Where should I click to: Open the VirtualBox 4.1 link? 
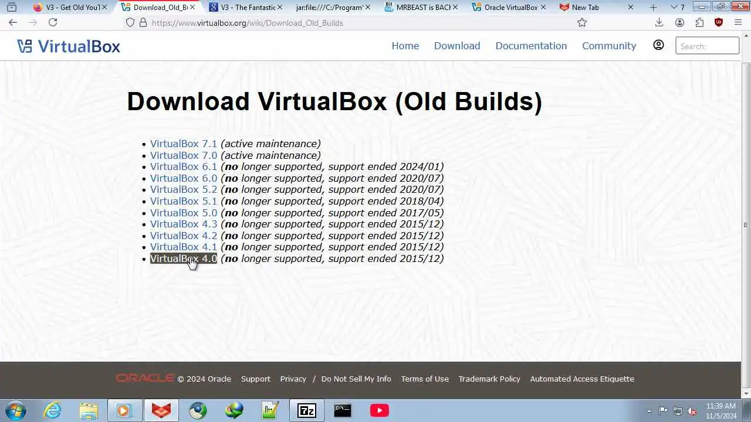(184, 247)
